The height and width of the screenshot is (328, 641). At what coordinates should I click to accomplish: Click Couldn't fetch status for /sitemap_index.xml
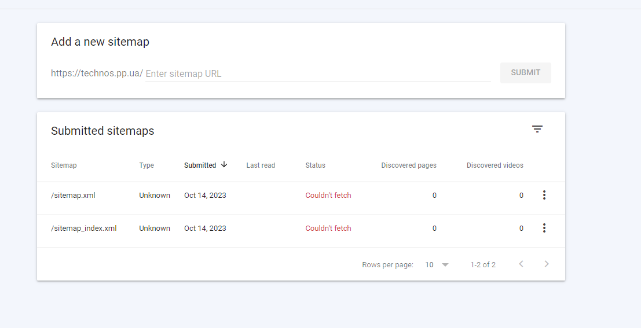[x=328, y=229]
